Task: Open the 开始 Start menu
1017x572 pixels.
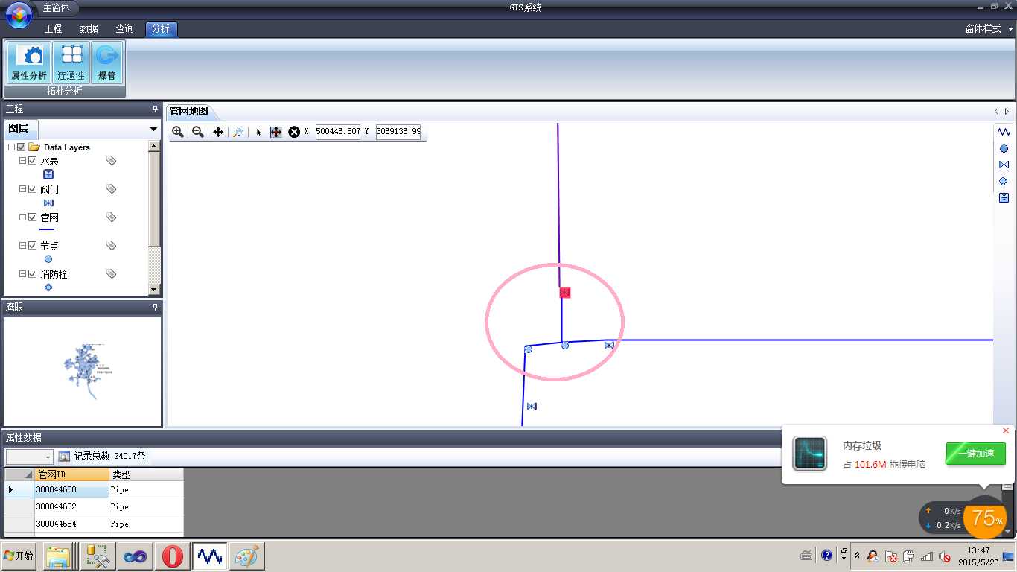Action: (x=19, y=556)
